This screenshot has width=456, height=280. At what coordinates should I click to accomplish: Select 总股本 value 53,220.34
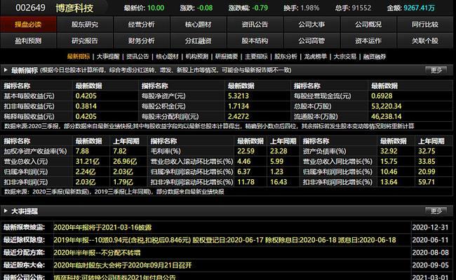[x=387, y=106]
